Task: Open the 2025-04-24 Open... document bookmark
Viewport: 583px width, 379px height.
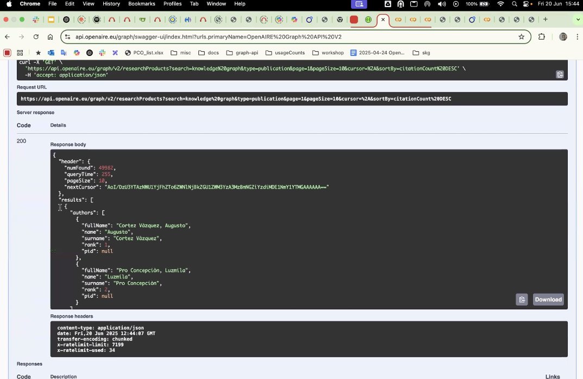Action: 378,53
